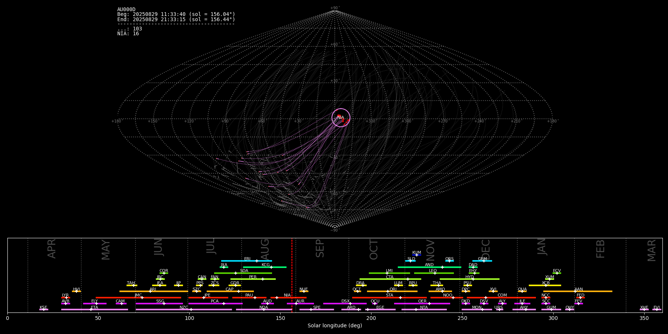
Task: Select the AAN shower activity bar
Action: [577, 291]
